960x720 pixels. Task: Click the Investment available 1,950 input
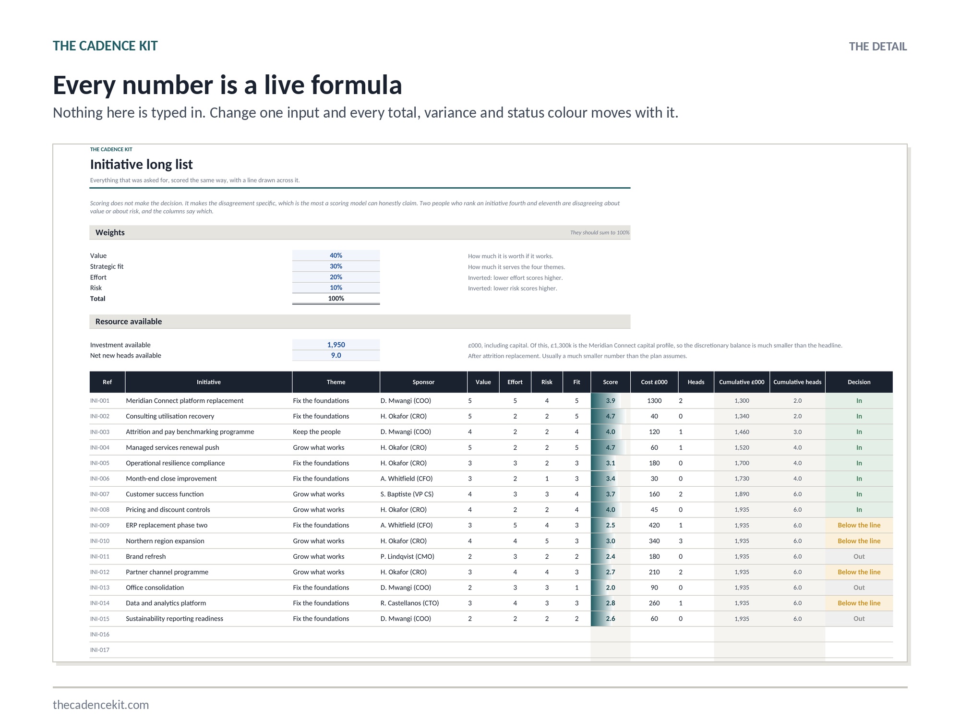point(336,345)
